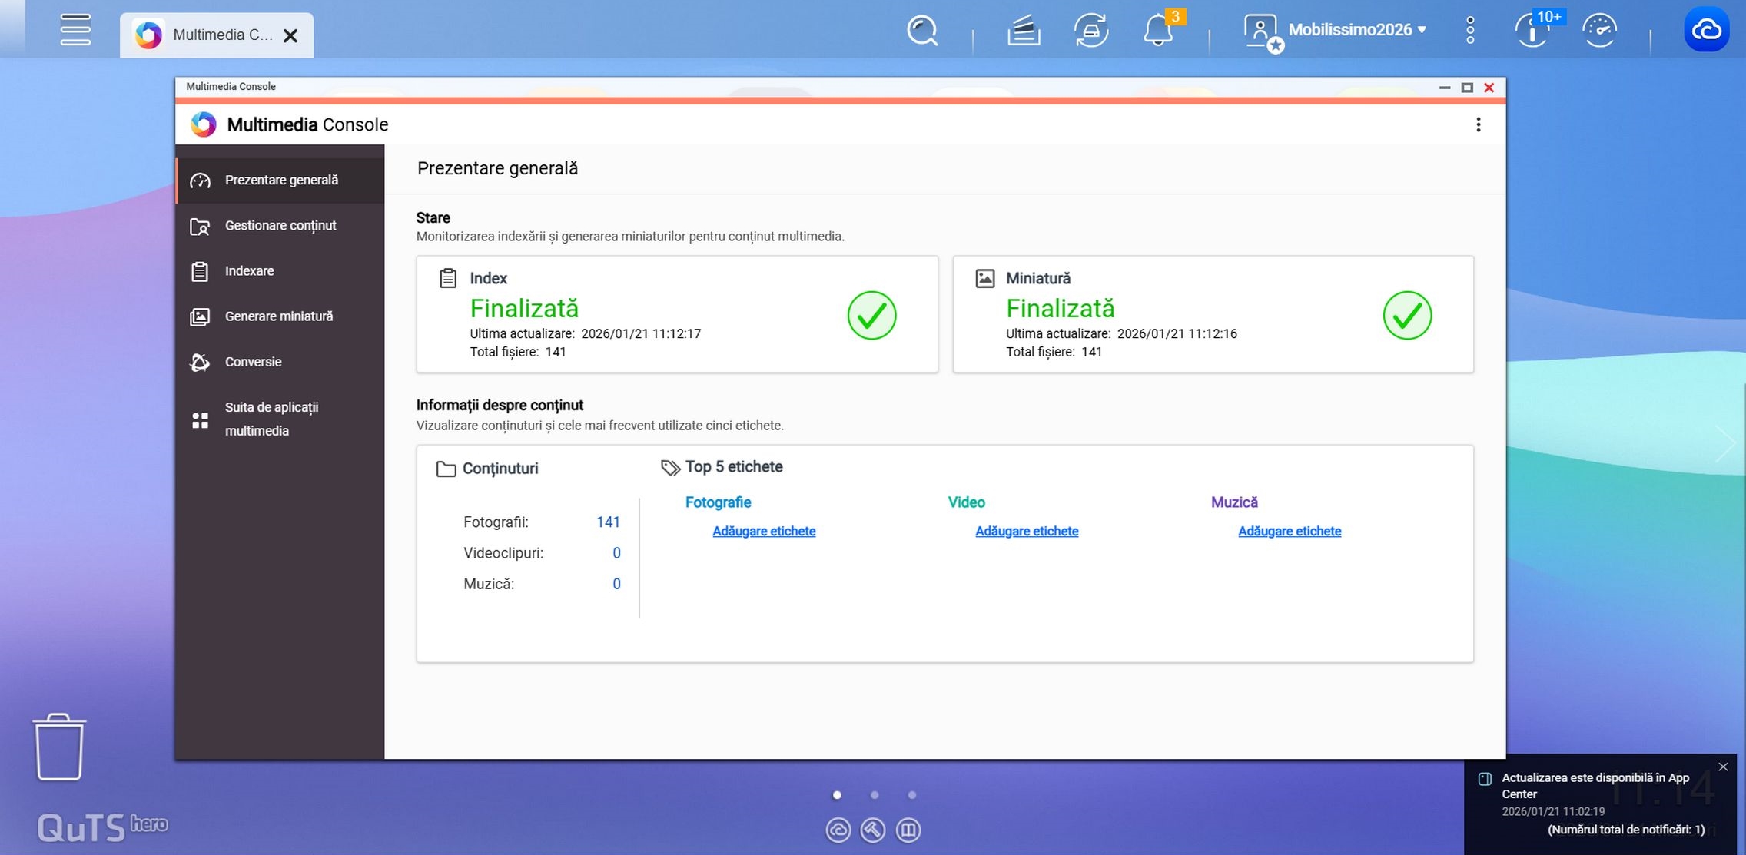Click Adăugare etichete link under Fotografie
1746x855 pixels.
click(x=763, y=532)
